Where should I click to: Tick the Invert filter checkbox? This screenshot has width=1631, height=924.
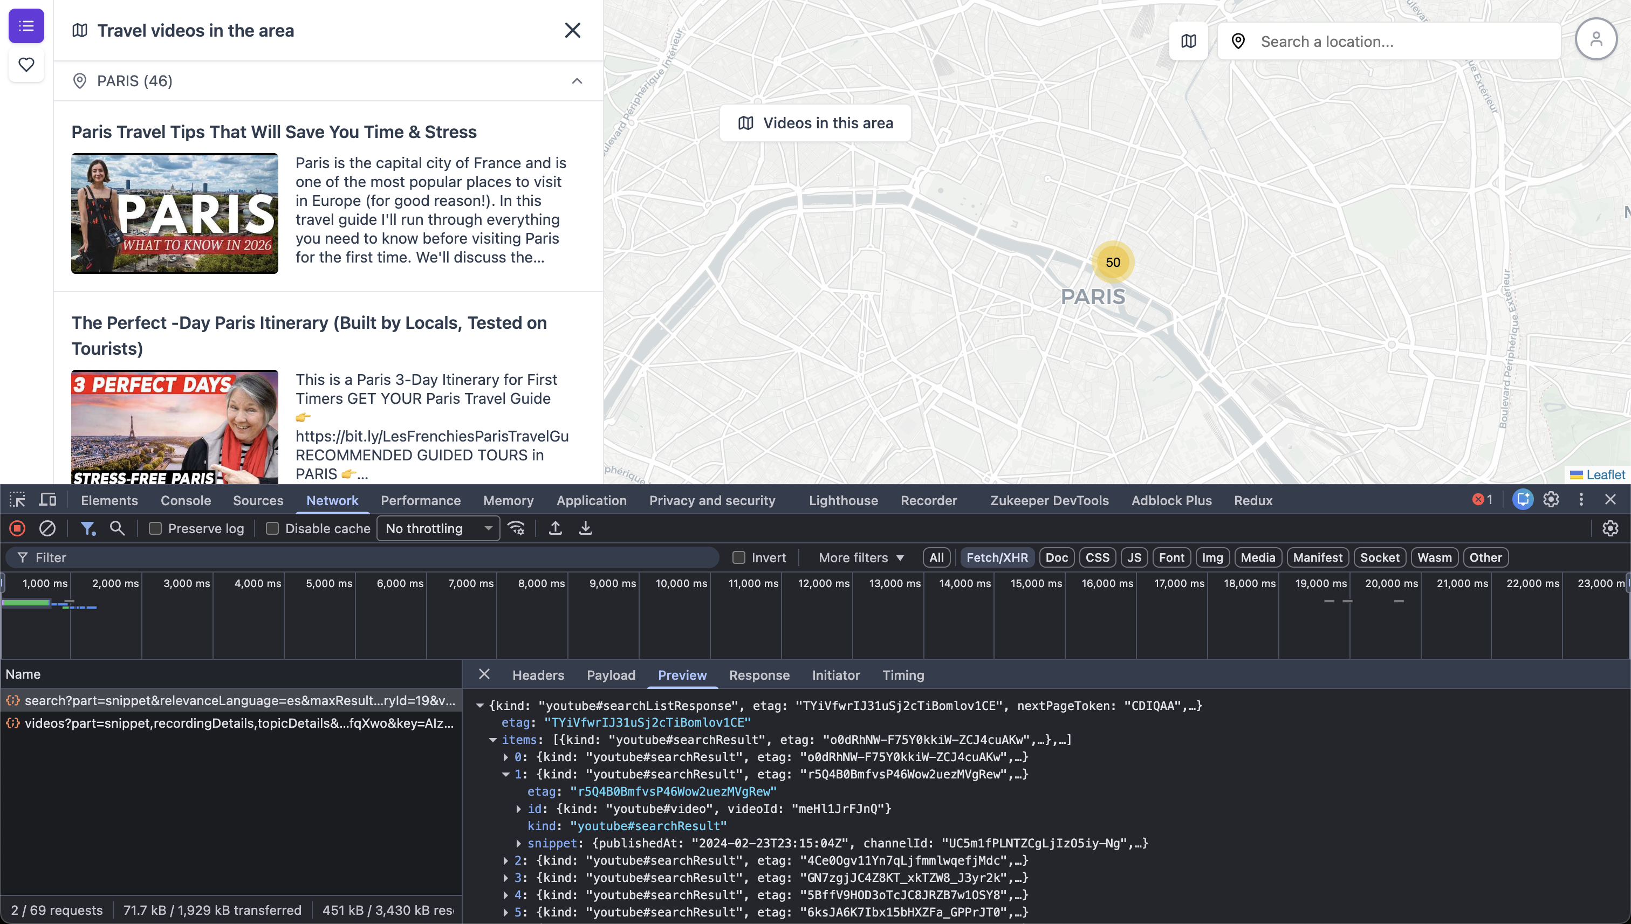click(738, 557)
